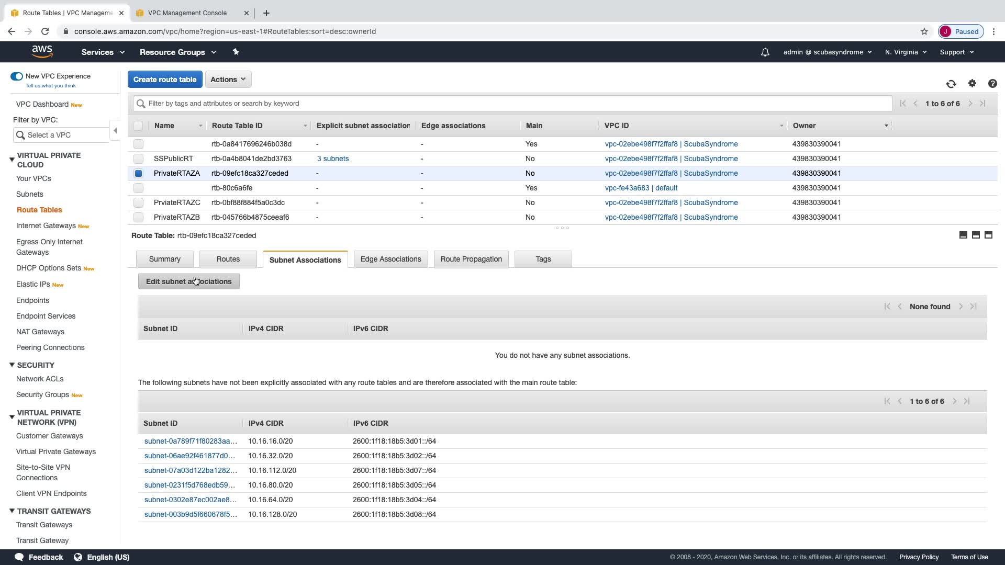This screenshot has width=1005, height=565.
Task: Open the Actions dropdown
Action: [x=228, y=80]
